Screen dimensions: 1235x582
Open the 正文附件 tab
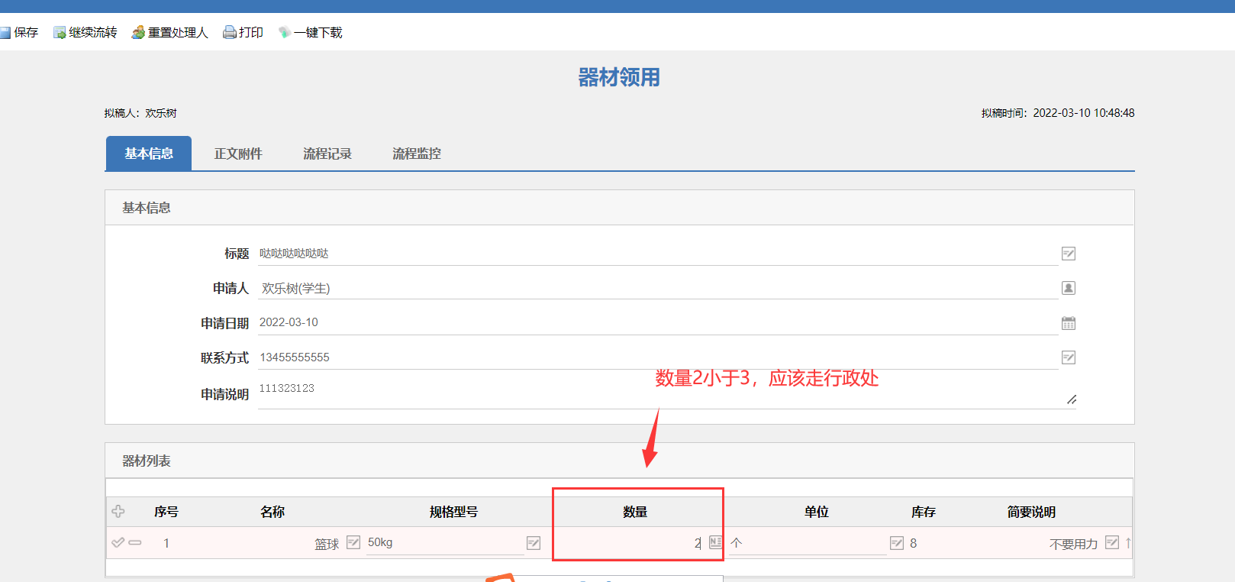[238, 154]
